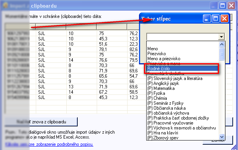This screenshot has width=238, height=150.
Task: Pick '(P) Slovenský jazyk a literatúra' entry
Action: tap(175, 78)
